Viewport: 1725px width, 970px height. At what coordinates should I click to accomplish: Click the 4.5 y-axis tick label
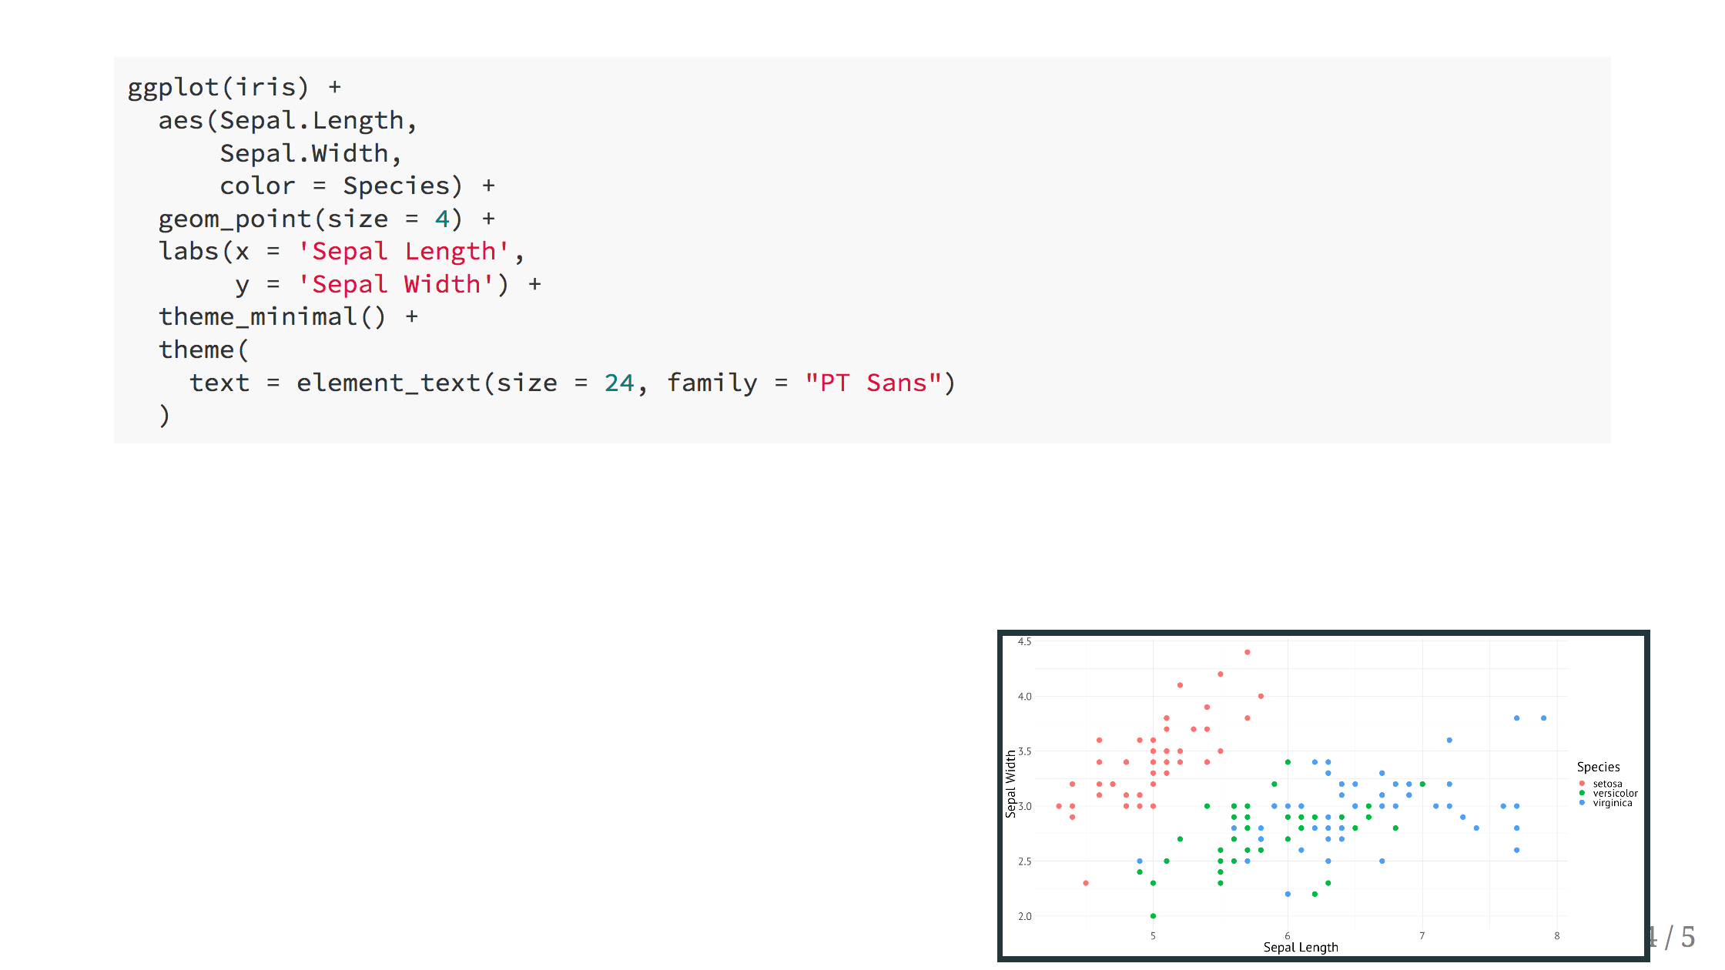click(x=1024, y=641)
